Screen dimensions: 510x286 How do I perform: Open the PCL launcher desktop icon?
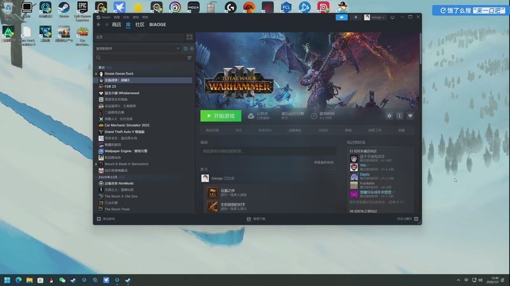click(286, 7)
